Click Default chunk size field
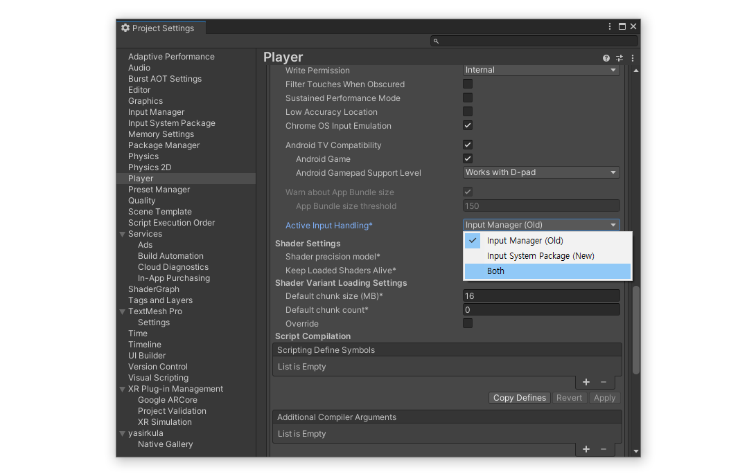 541,295
